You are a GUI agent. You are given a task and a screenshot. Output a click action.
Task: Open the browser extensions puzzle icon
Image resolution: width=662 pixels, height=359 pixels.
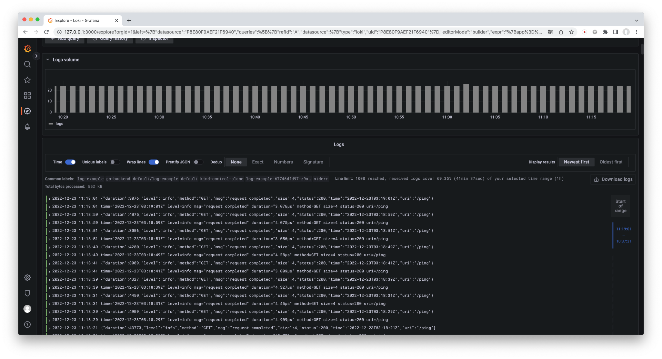point(605,32)
